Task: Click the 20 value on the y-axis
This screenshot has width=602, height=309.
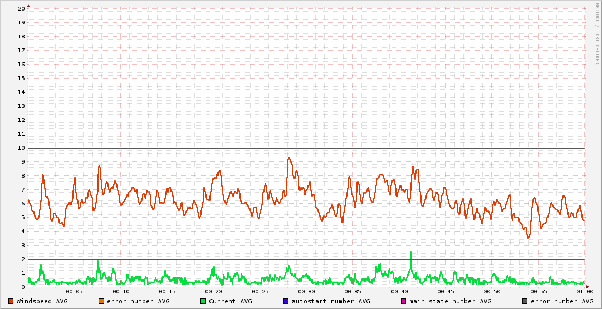Action: click(x=21, y=8)
